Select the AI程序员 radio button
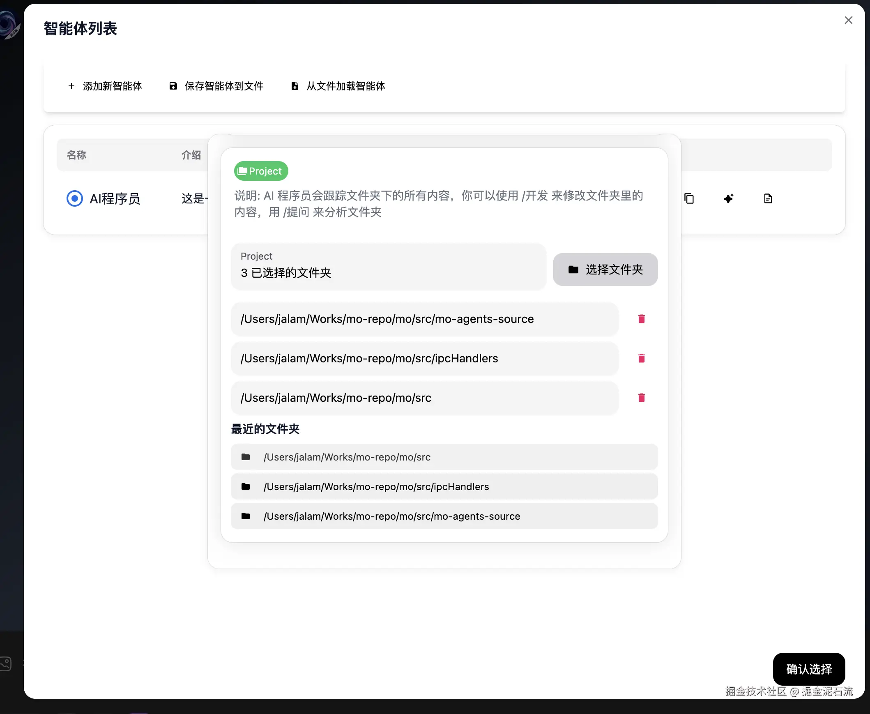 pos(74,199)
